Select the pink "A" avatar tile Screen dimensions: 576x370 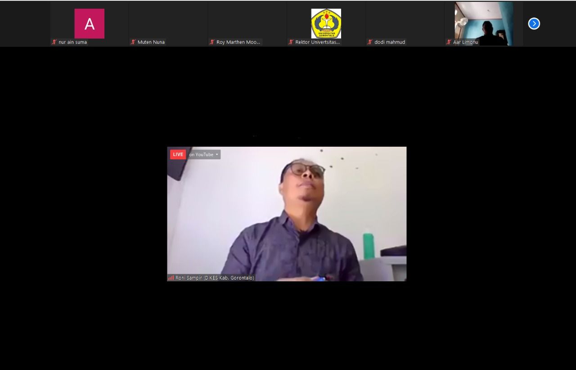(89, 23)
